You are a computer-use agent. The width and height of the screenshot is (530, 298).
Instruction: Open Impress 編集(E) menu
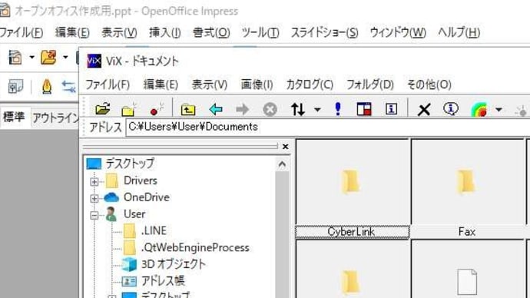point(72,33)
